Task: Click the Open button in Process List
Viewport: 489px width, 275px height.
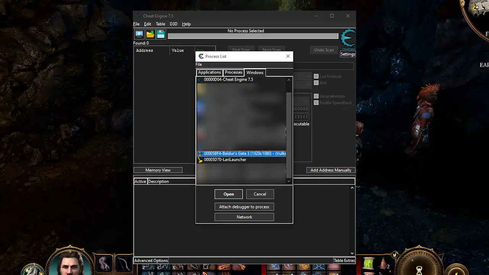Action: pyautogui.click(x=228, y=194)
